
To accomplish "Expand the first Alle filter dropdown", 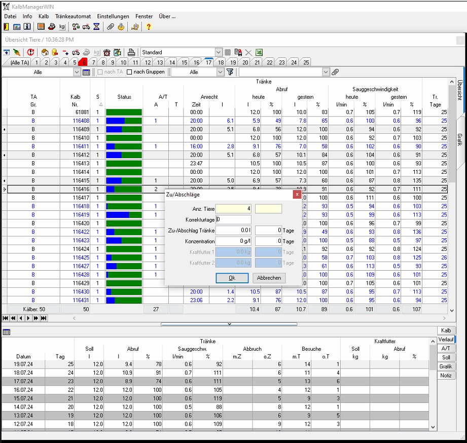I will 77,72.
